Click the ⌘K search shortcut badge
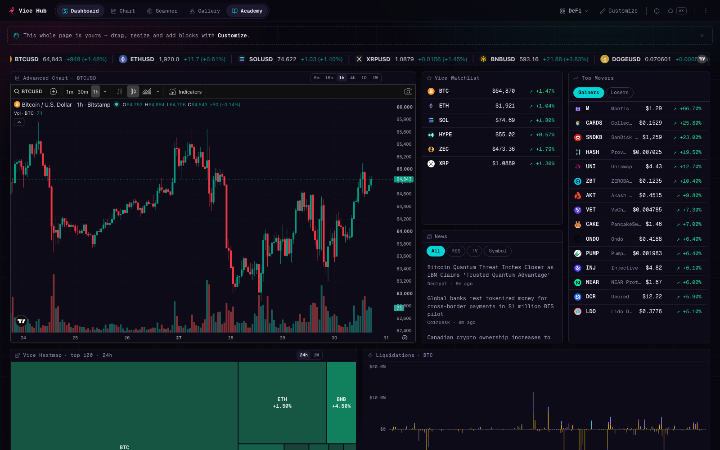The image size is (720, 450). [x=681, y=11]
